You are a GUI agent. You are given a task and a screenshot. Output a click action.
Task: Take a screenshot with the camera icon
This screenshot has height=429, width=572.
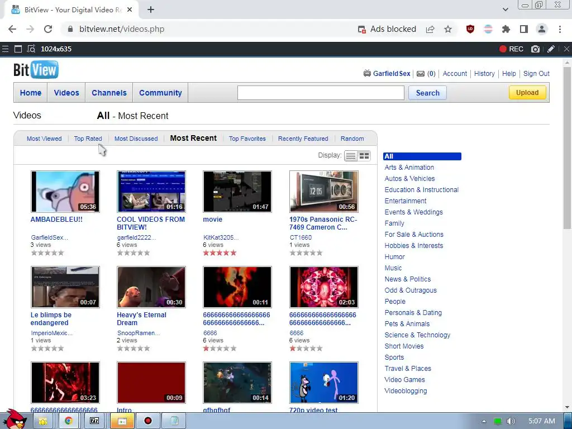click(x=535, y=49)
